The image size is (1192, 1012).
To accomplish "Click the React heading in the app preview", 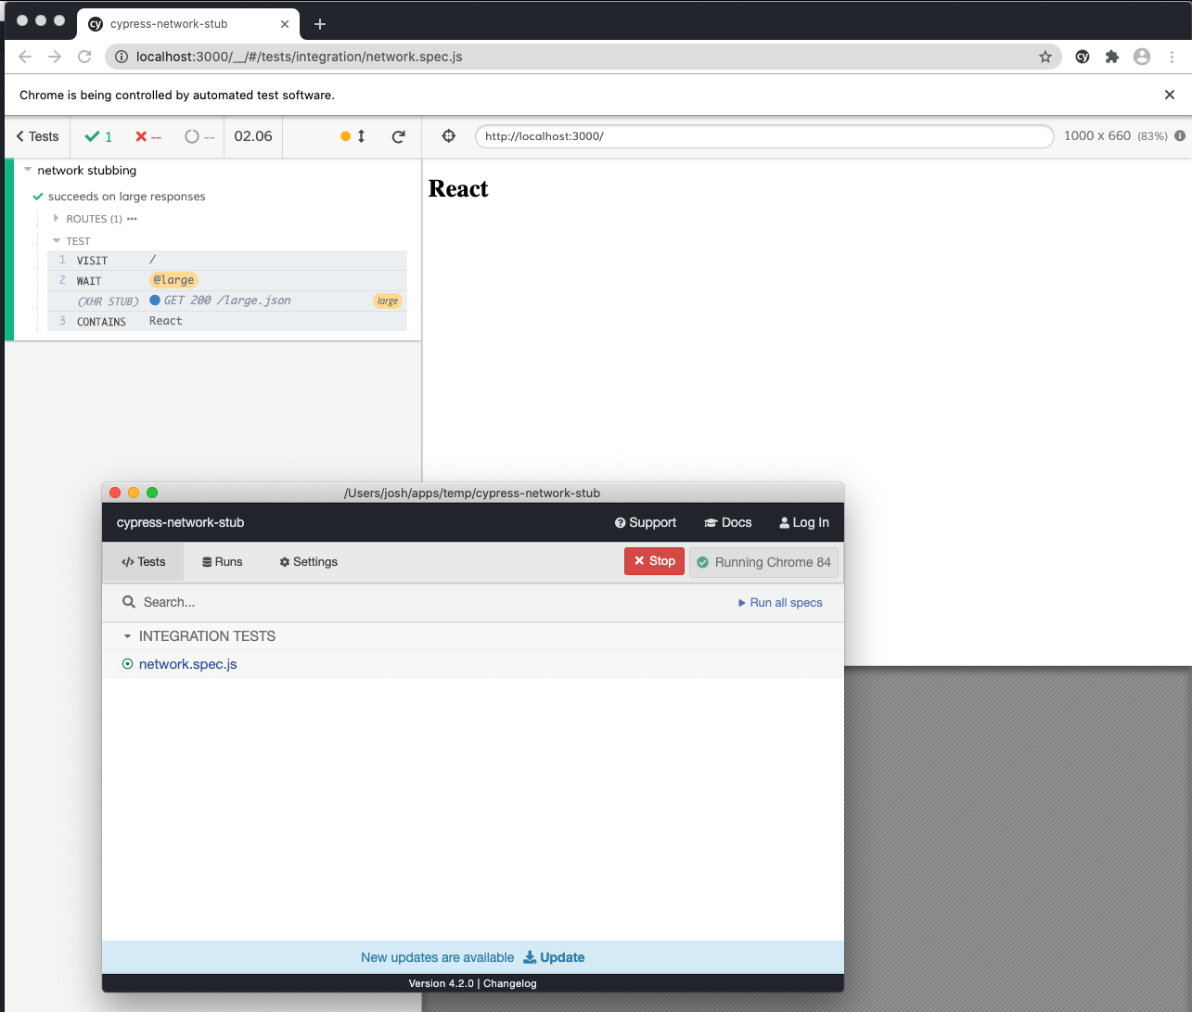I will click(x=458, y=188).
